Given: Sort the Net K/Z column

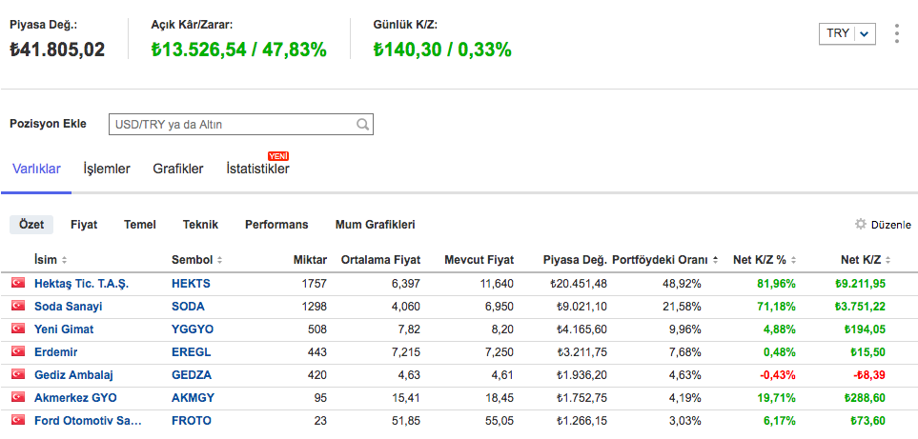Looking at the screenshot, I should (890, 260).
